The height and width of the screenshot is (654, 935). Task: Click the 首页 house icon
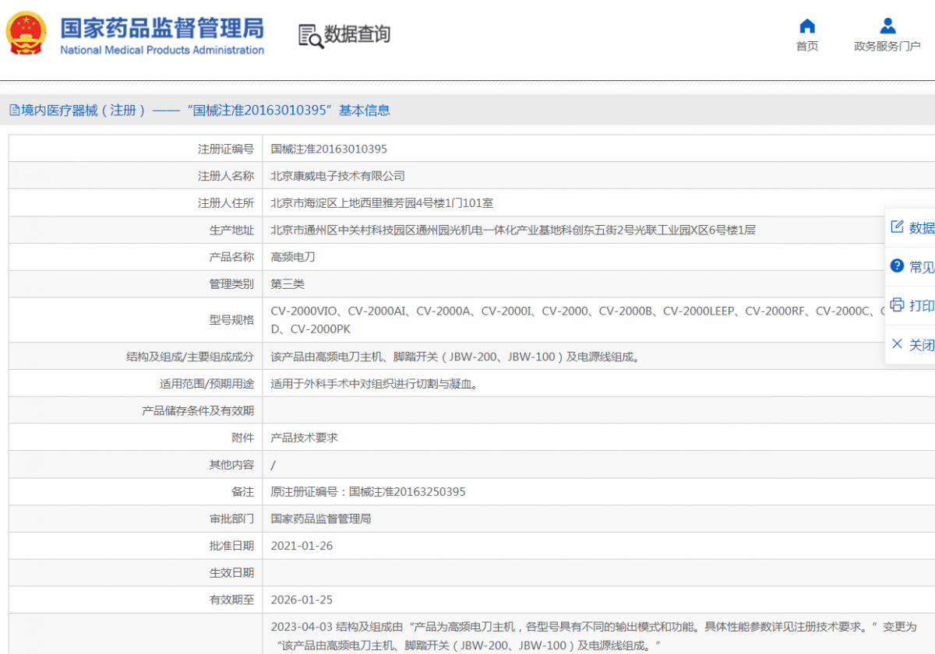pos(807,26)
